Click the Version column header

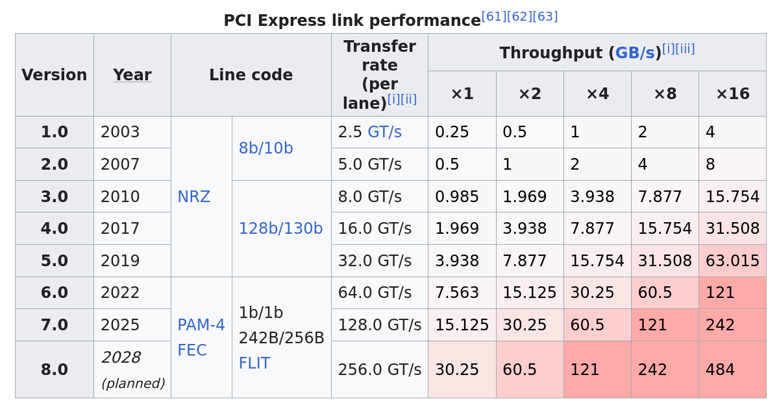pos(55,75)
